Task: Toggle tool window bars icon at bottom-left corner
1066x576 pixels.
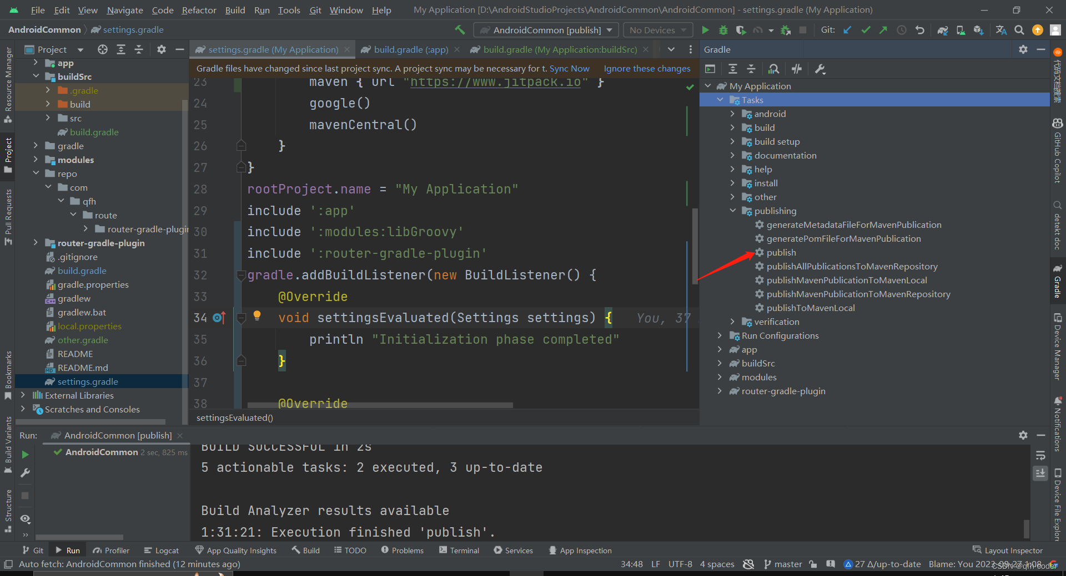Action: coord(8,564)
